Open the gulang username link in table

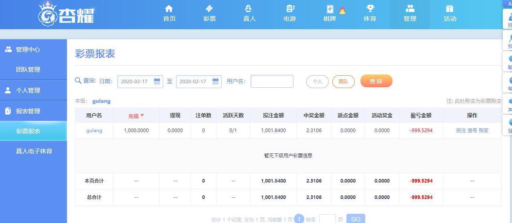click(x=94, y=131)
